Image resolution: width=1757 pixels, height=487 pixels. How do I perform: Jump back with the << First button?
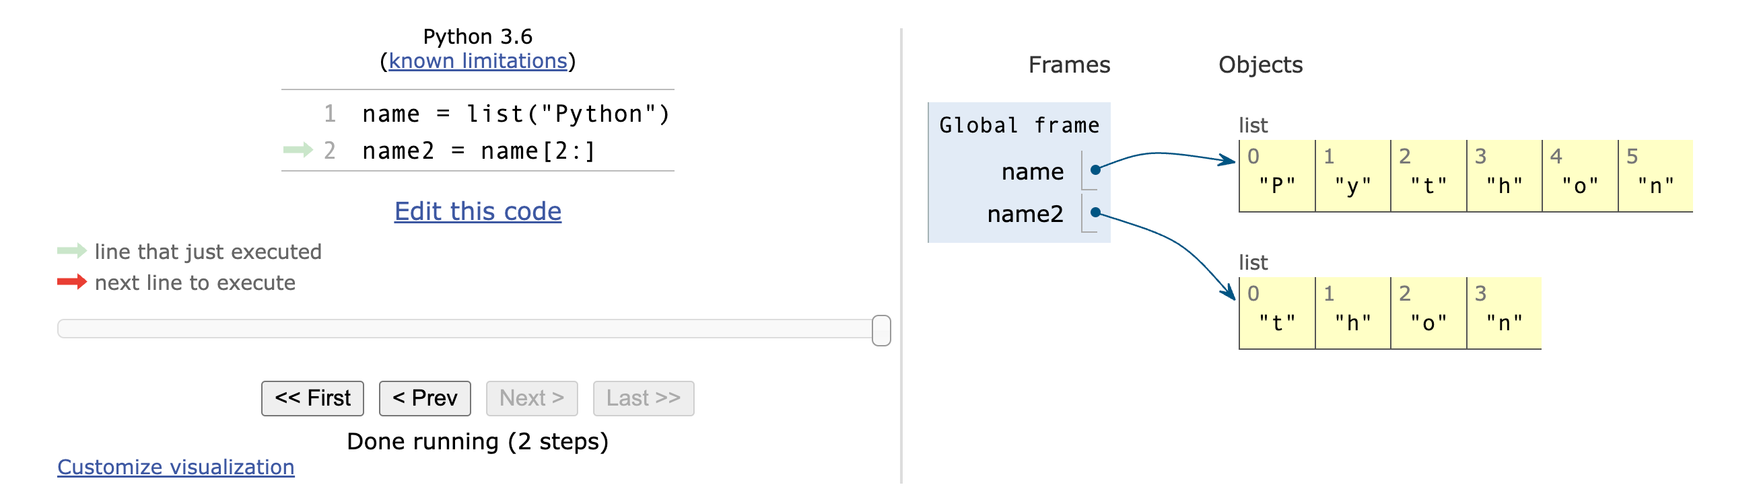(312, 398)
